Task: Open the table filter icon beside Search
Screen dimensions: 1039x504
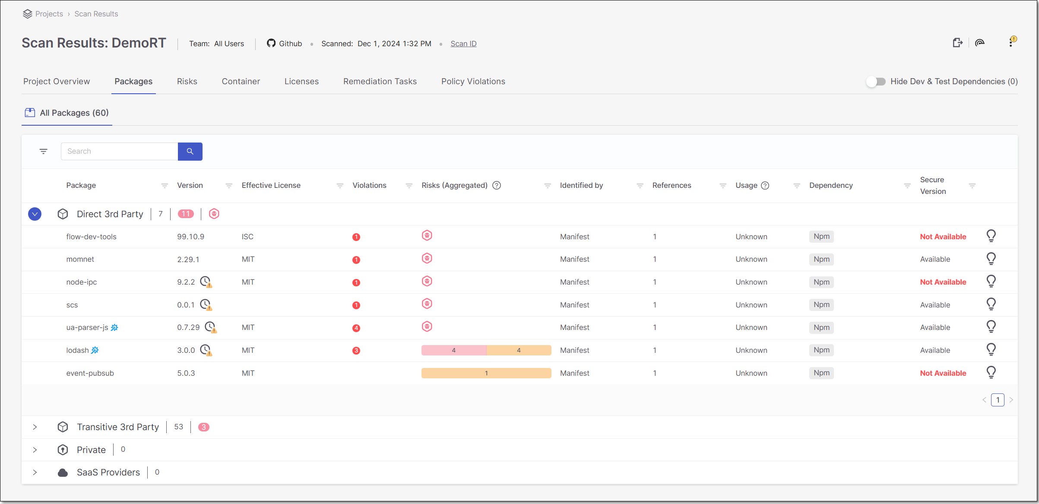Action: 44,151
